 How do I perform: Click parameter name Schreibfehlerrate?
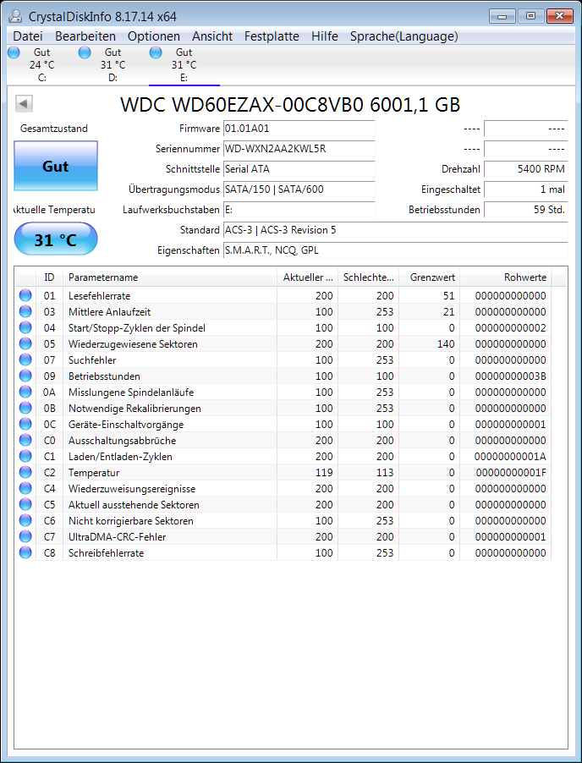coord(106,552)
